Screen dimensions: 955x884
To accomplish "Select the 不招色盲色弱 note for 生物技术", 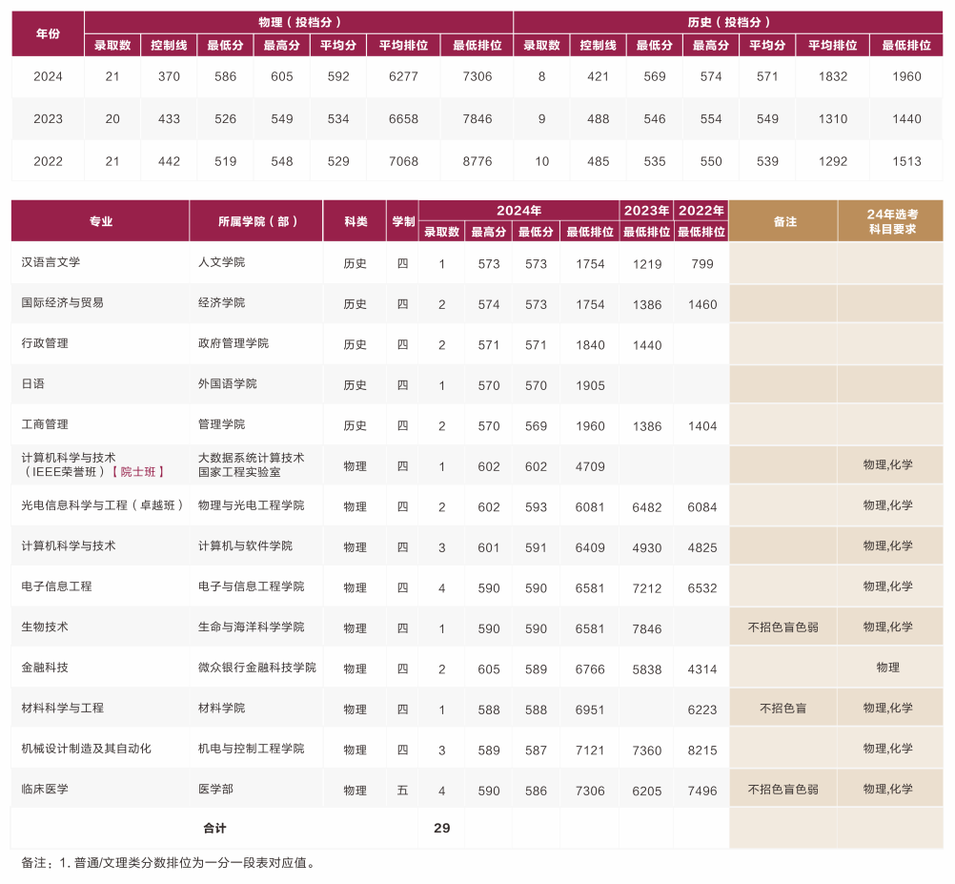I will coord(782,627).
